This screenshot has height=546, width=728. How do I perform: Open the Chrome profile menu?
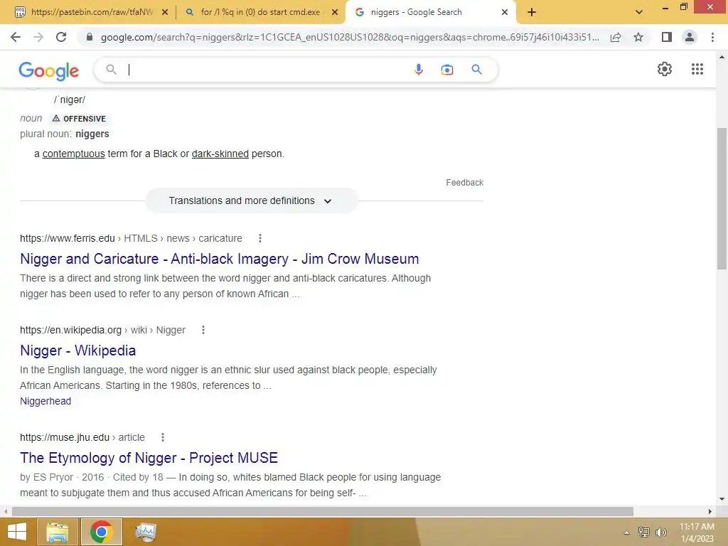(x=690, y=37)
